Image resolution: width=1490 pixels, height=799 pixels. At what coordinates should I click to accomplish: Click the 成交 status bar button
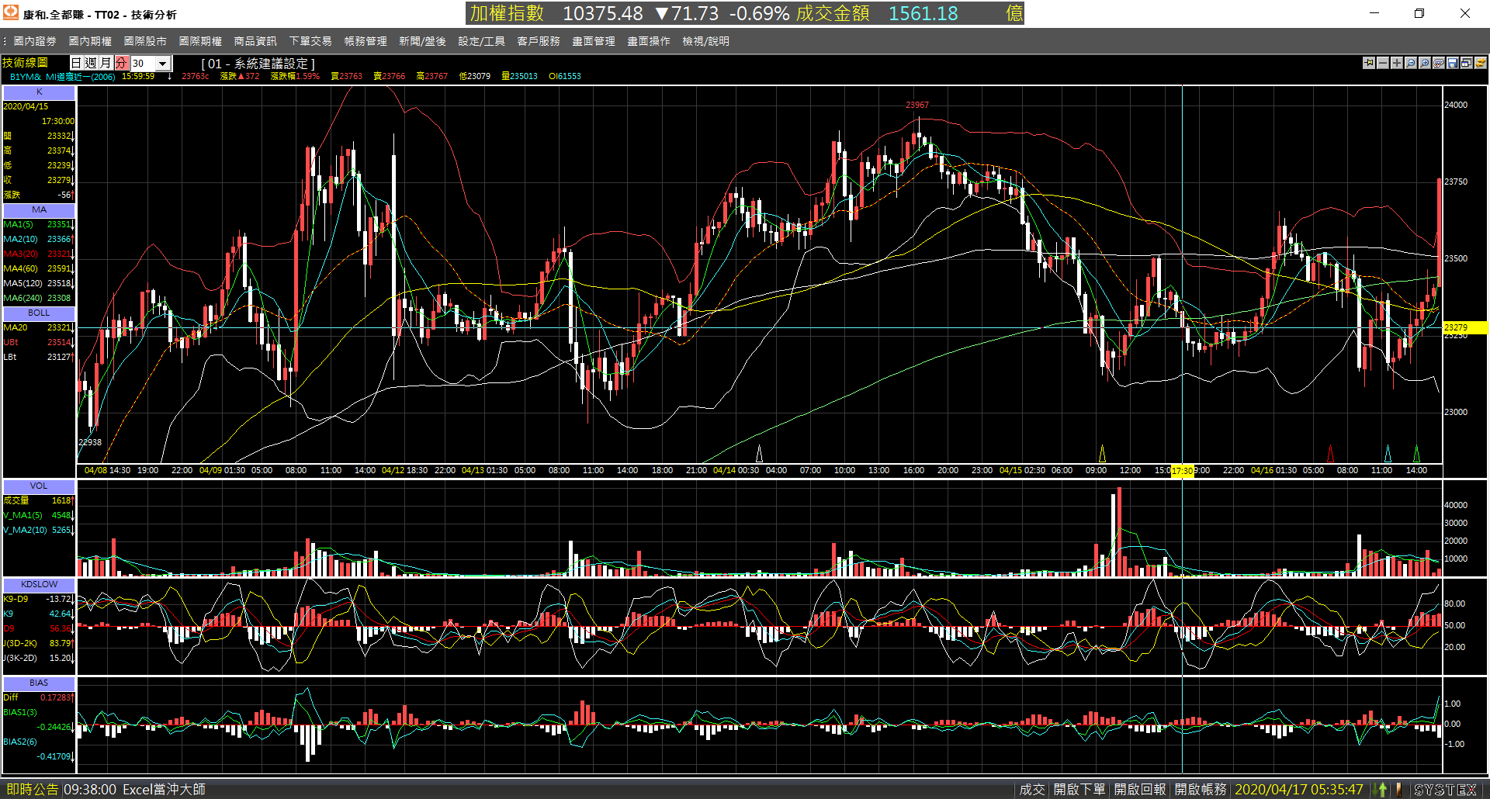point(1031,790)
